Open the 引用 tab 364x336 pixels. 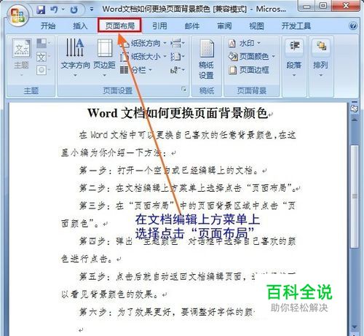click(159, 26)
